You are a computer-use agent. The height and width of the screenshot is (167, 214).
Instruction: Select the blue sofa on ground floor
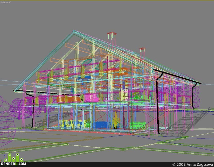coord(101,125)
